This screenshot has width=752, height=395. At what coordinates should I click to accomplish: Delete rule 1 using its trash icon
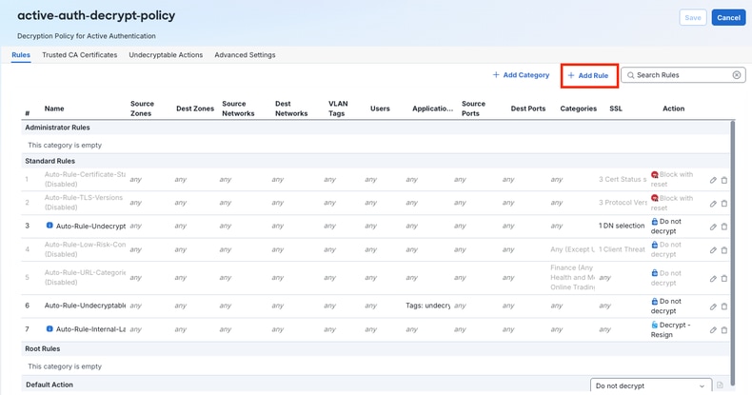coord(724,180)
